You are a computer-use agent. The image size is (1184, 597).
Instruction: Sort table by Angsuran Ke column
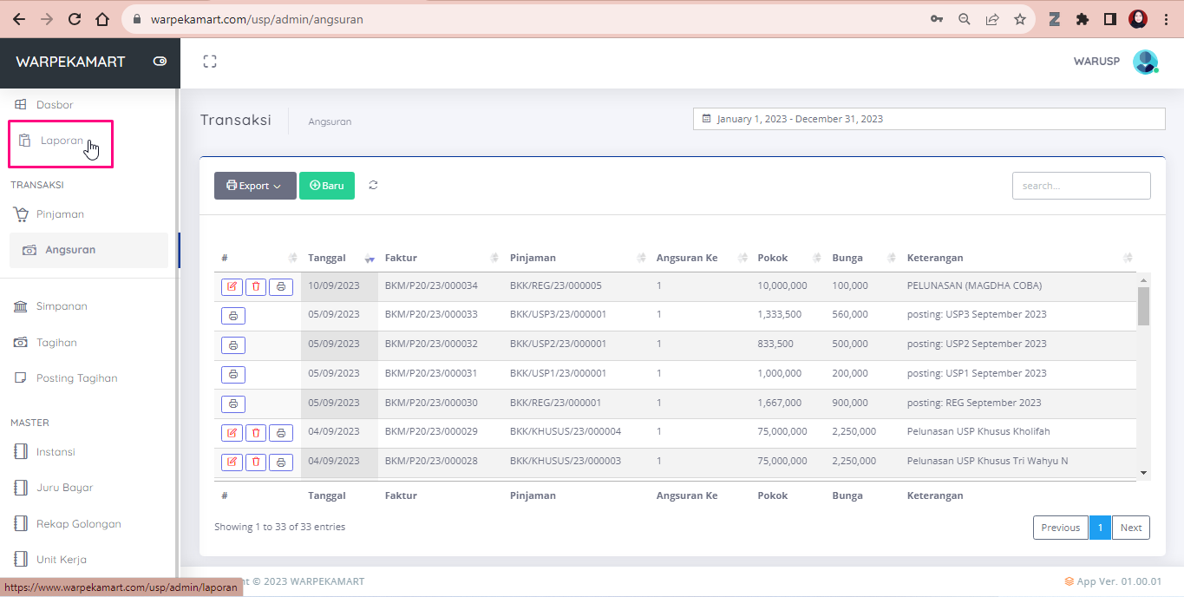(700, 258)
